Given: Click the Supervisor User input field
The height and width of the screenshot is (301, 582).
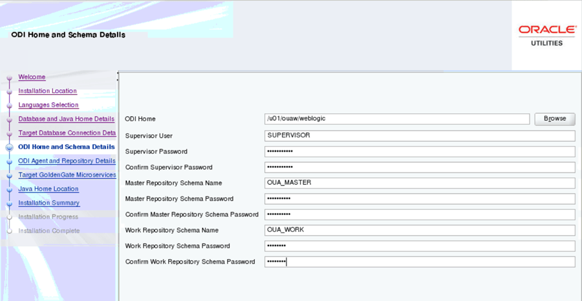Looking at the screenshot, I should coord(420,136).
